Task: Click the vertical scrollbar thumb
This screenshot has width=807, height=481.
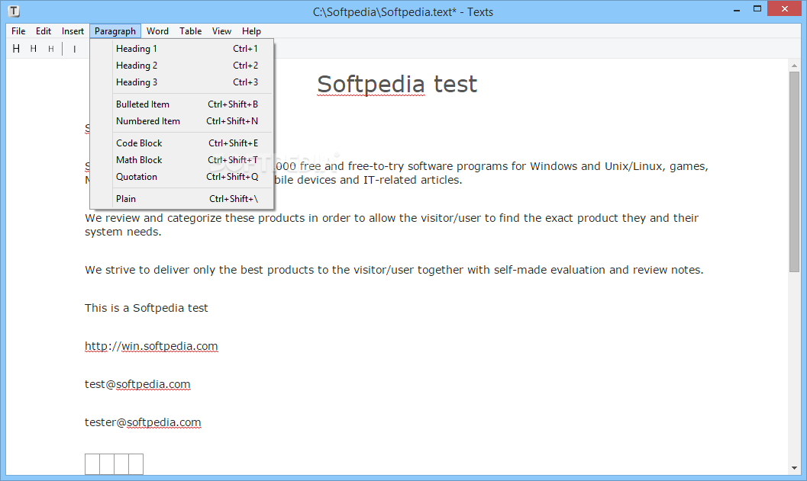Action: 794,172
